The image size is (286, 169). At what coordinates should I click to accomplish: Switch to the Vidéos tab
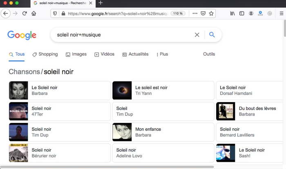click(104, 54)
